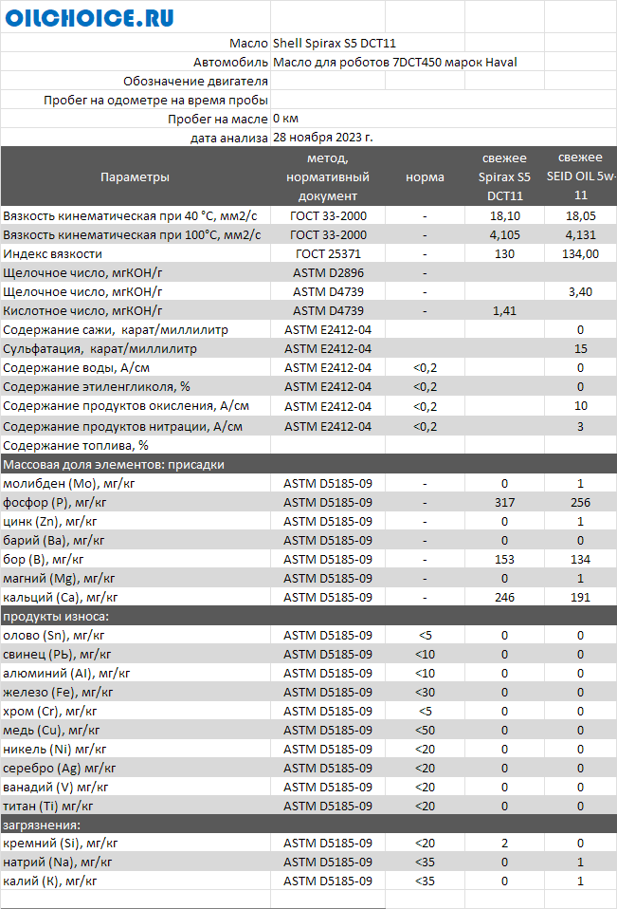Select the 'Shell Spirax S5 DCT11' oil name cell
This screenshot has width=617, height=909.
coord(334,43)
